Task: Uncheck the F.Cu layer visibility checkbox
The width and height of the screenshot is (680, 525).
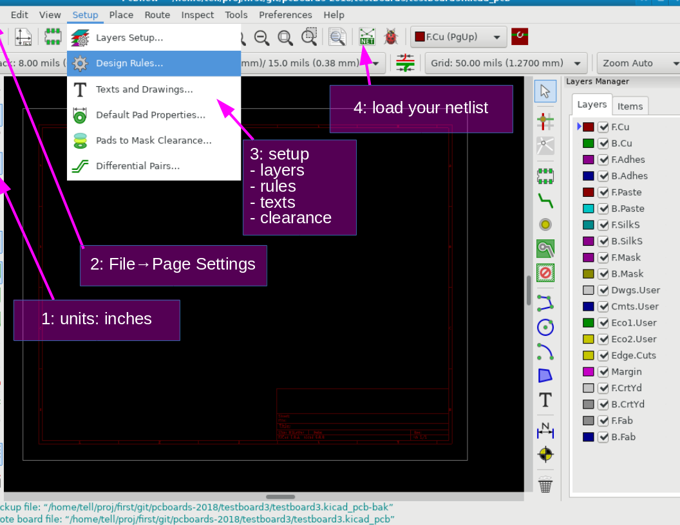Action: [603, 127]
